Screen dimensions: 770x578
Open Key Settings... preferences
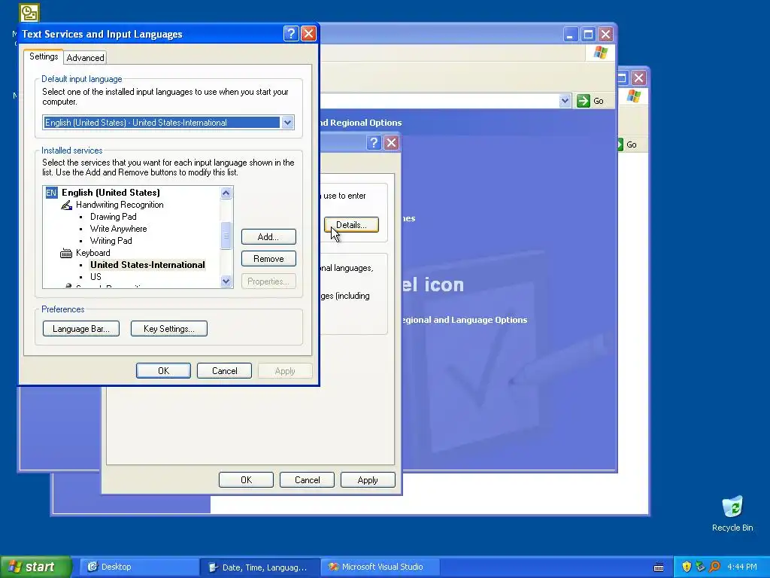click(169, 329)
